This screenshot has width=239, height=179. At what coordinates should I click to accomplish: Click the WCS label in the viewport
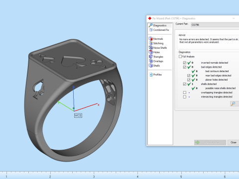coord(78,115)
